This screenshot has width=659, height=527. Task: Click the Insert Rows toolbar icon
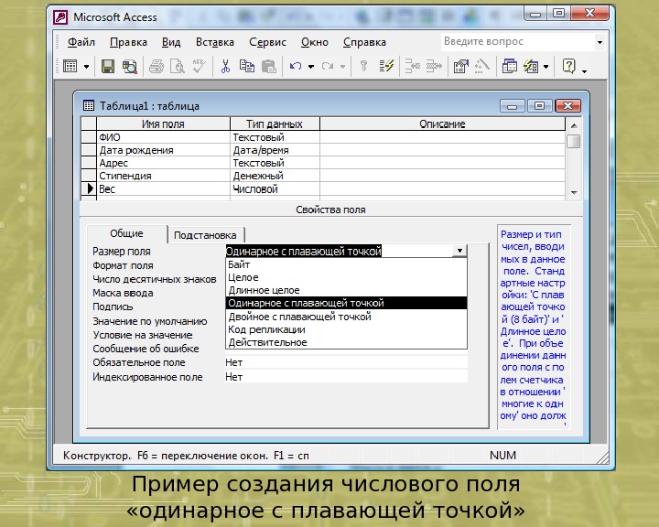point(413,67)
